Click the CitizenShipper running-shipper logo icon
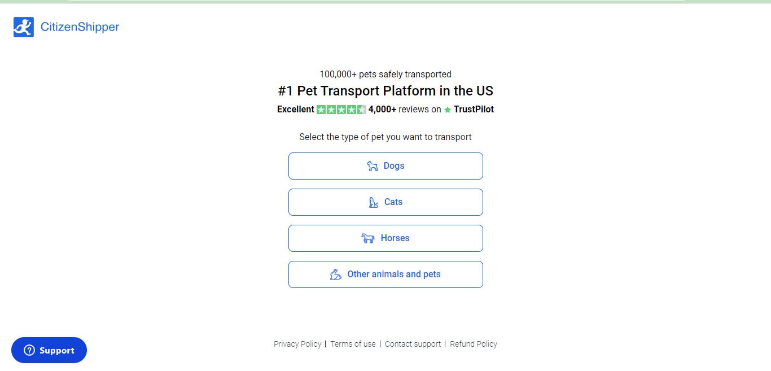This screenshot has height=371, width=771. coord(23,27)
